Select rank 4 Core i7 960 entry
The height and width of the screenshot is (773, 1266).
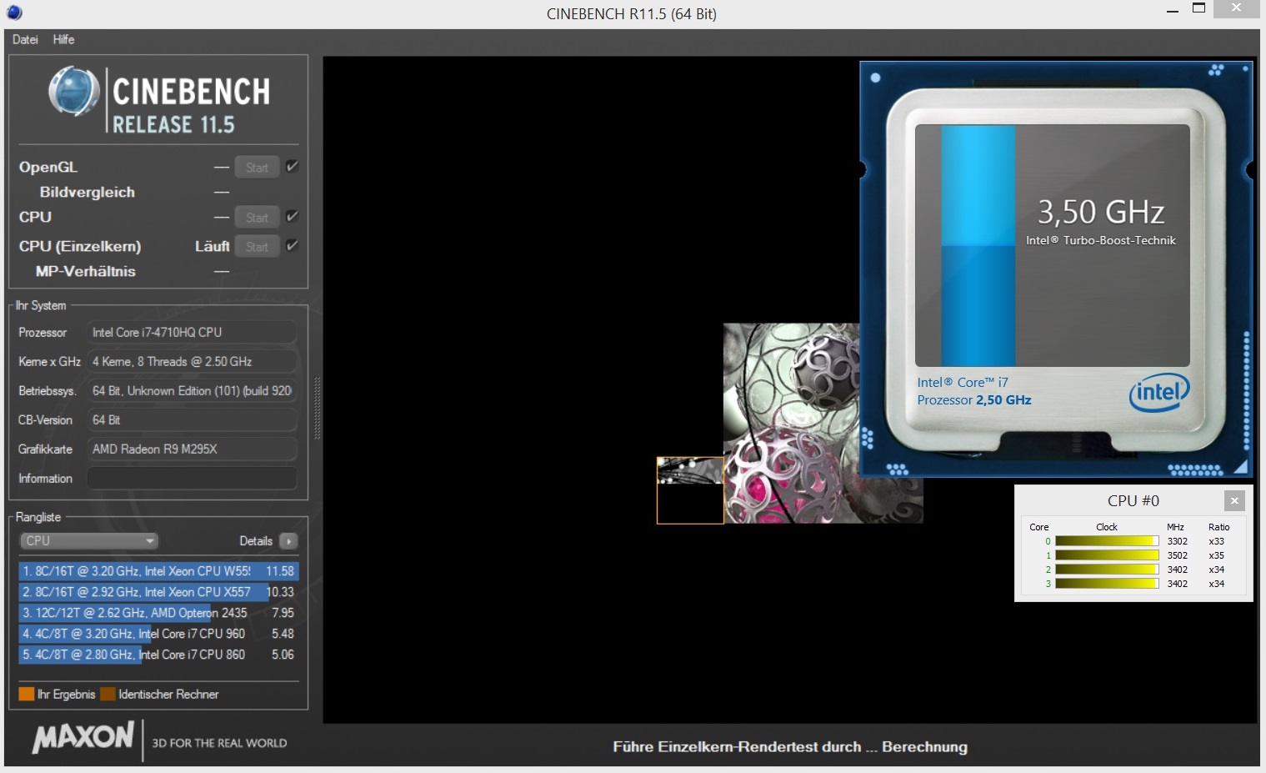click(158, 634)
